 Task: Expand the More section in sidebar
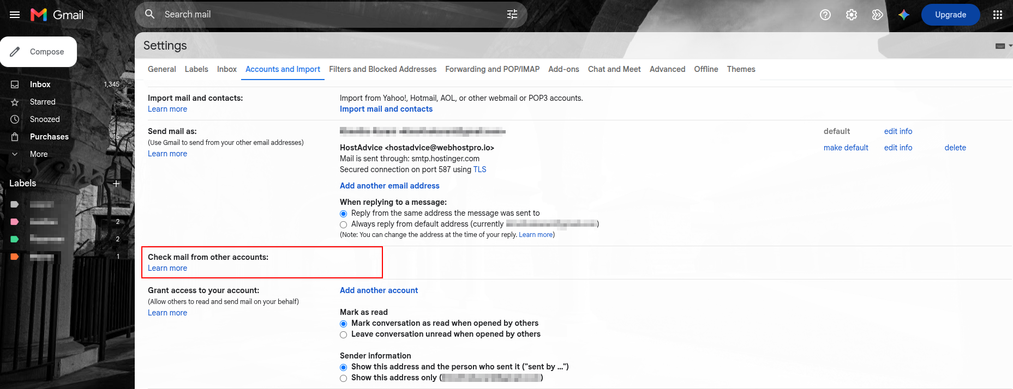pyautogui.click(x=38, y=154)
